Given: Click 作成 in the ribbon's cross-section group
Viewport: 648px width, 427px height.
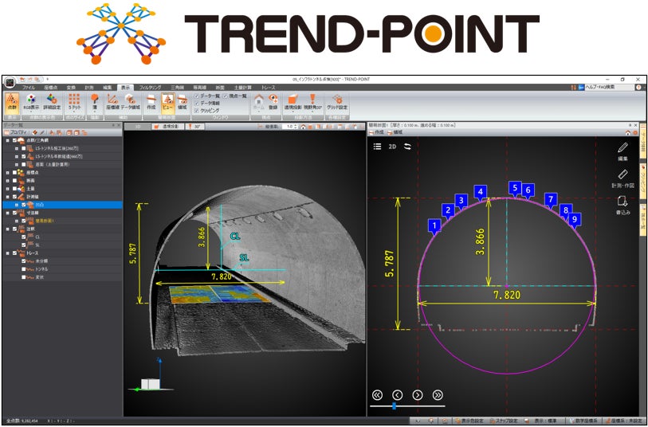Looking at the screenshot, I should click(151, 102).
